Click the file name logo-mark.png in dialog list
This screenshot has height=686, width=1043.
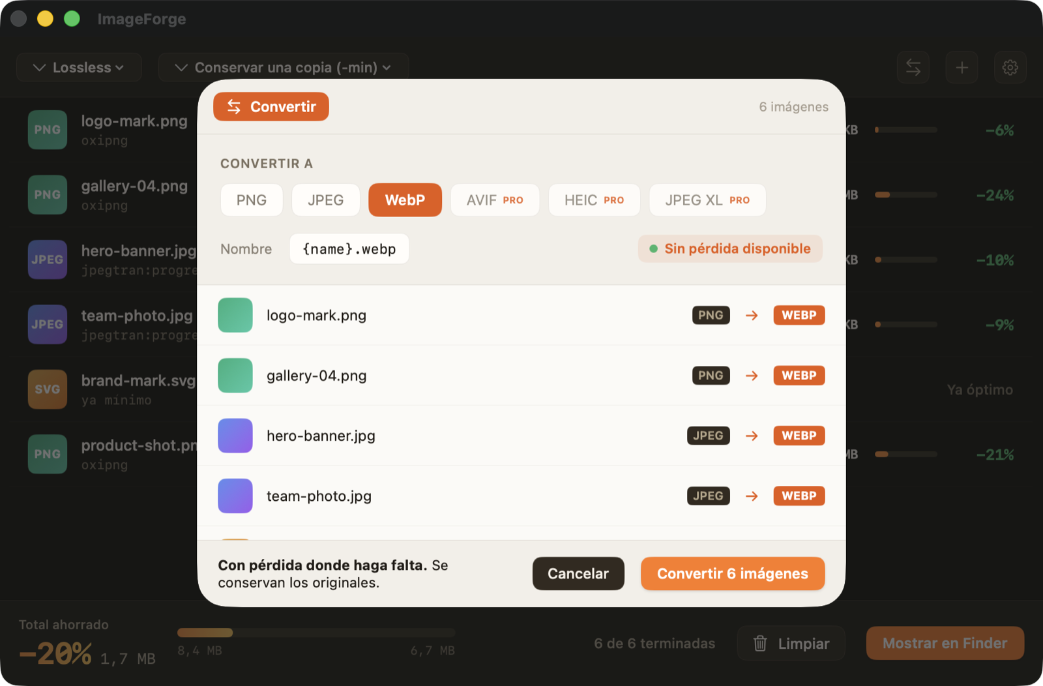(316, 316)
